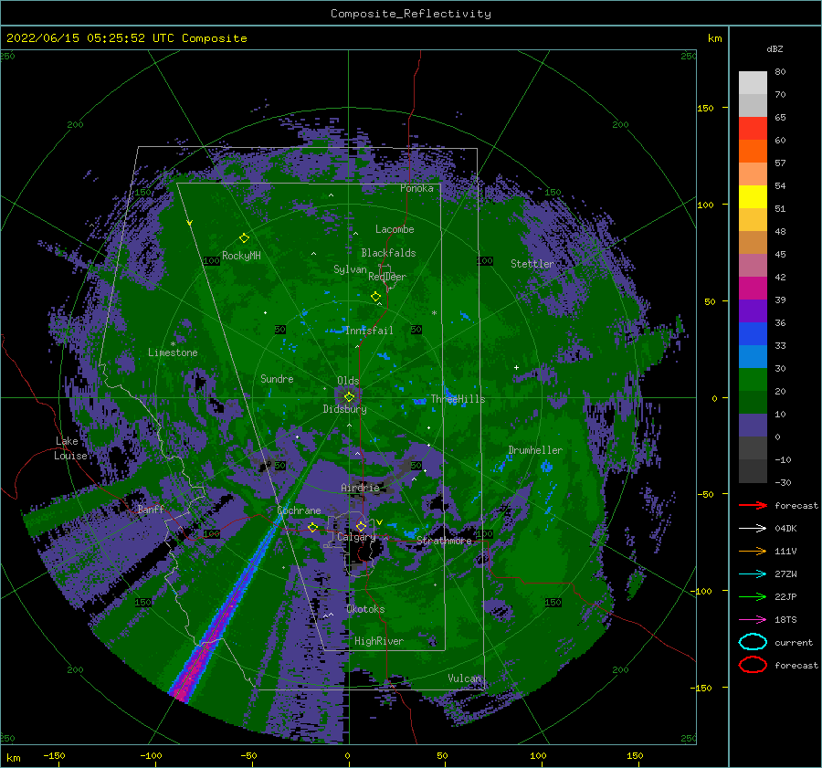This screenshot has height=768, width=822.
Task: Click the HighRiver city label
Action: point(379,641)
